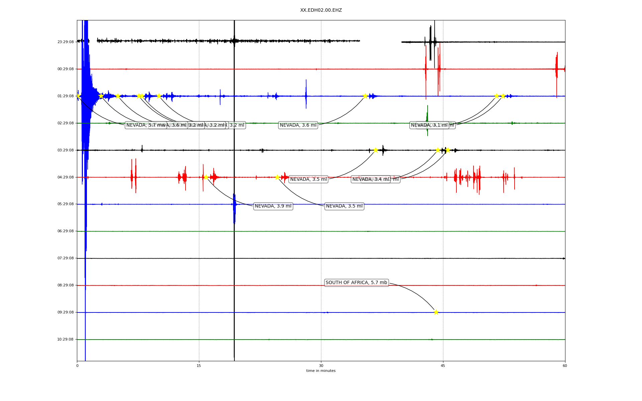Click the 30 minute x-axis tick label

pyautogui.click(x=321, y=366)
